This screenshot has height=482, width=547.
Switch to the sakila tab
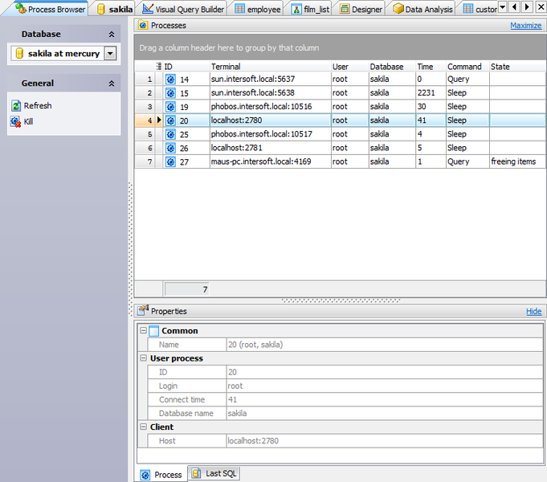[115, 9]
